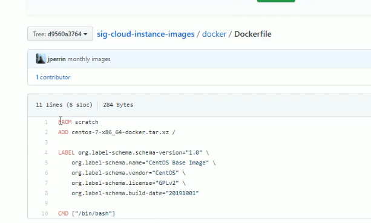This screenshot has width=371, height=223.
Task: Open the 'monthly images' commit message
Action: (x=89, y=59)
